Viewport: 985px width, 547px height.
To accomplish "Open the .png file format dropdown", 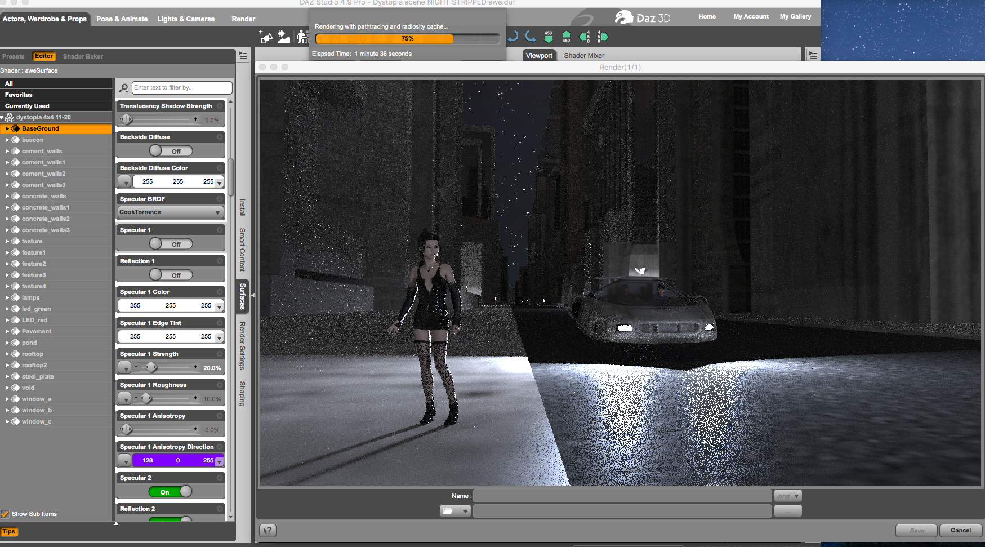I will [788, 496].
